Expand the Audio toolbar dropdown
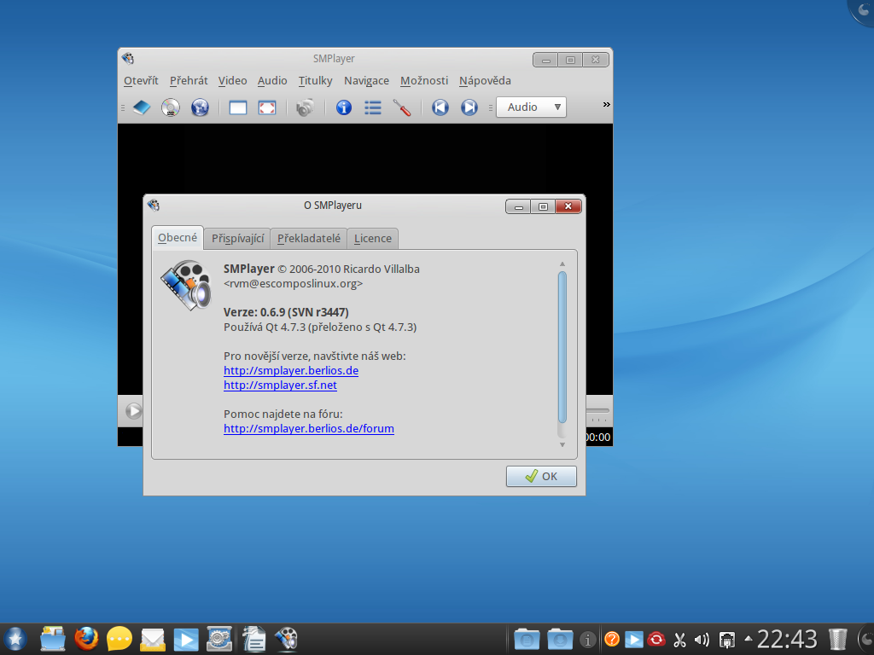874x655 pixels. pyautogui.click(x=531, y=107)
